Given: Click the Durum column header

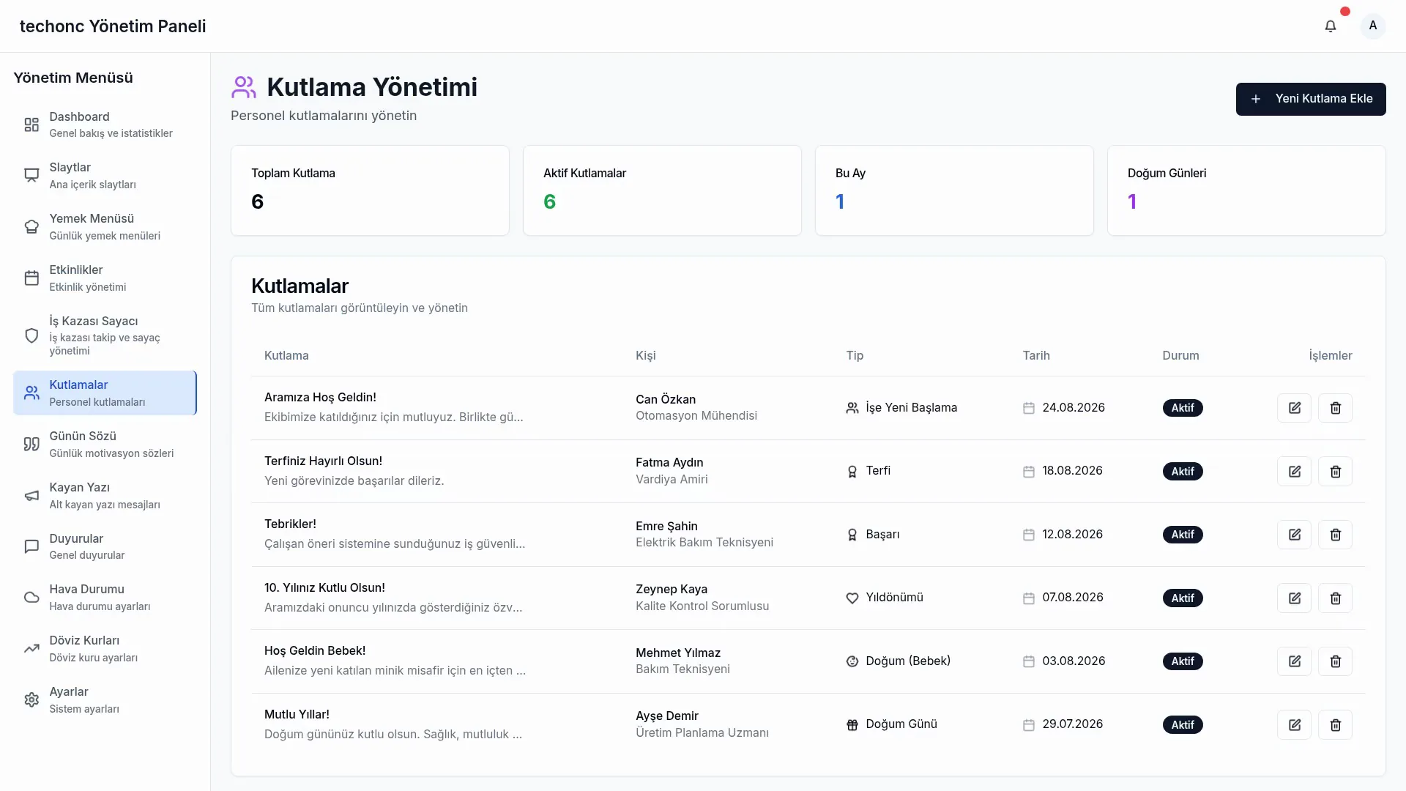Looking at the screenshot, I should (x=1180, y=356).
